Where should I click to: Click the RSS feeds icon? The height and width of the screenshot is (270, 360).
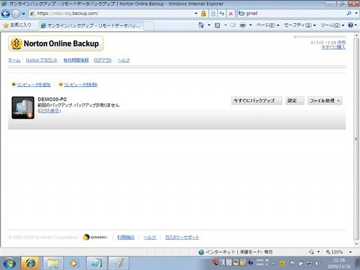coord(217,25)
